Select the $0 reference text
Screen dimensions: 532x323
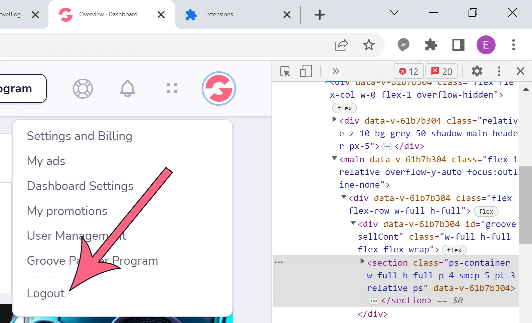pos(457,301)
